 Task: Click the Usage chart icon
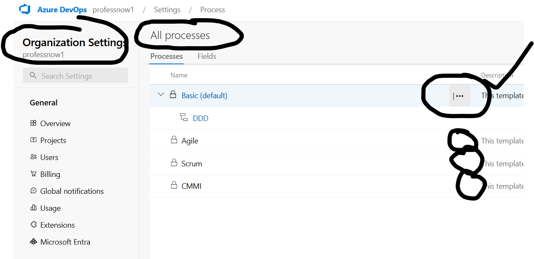[34, 208]
